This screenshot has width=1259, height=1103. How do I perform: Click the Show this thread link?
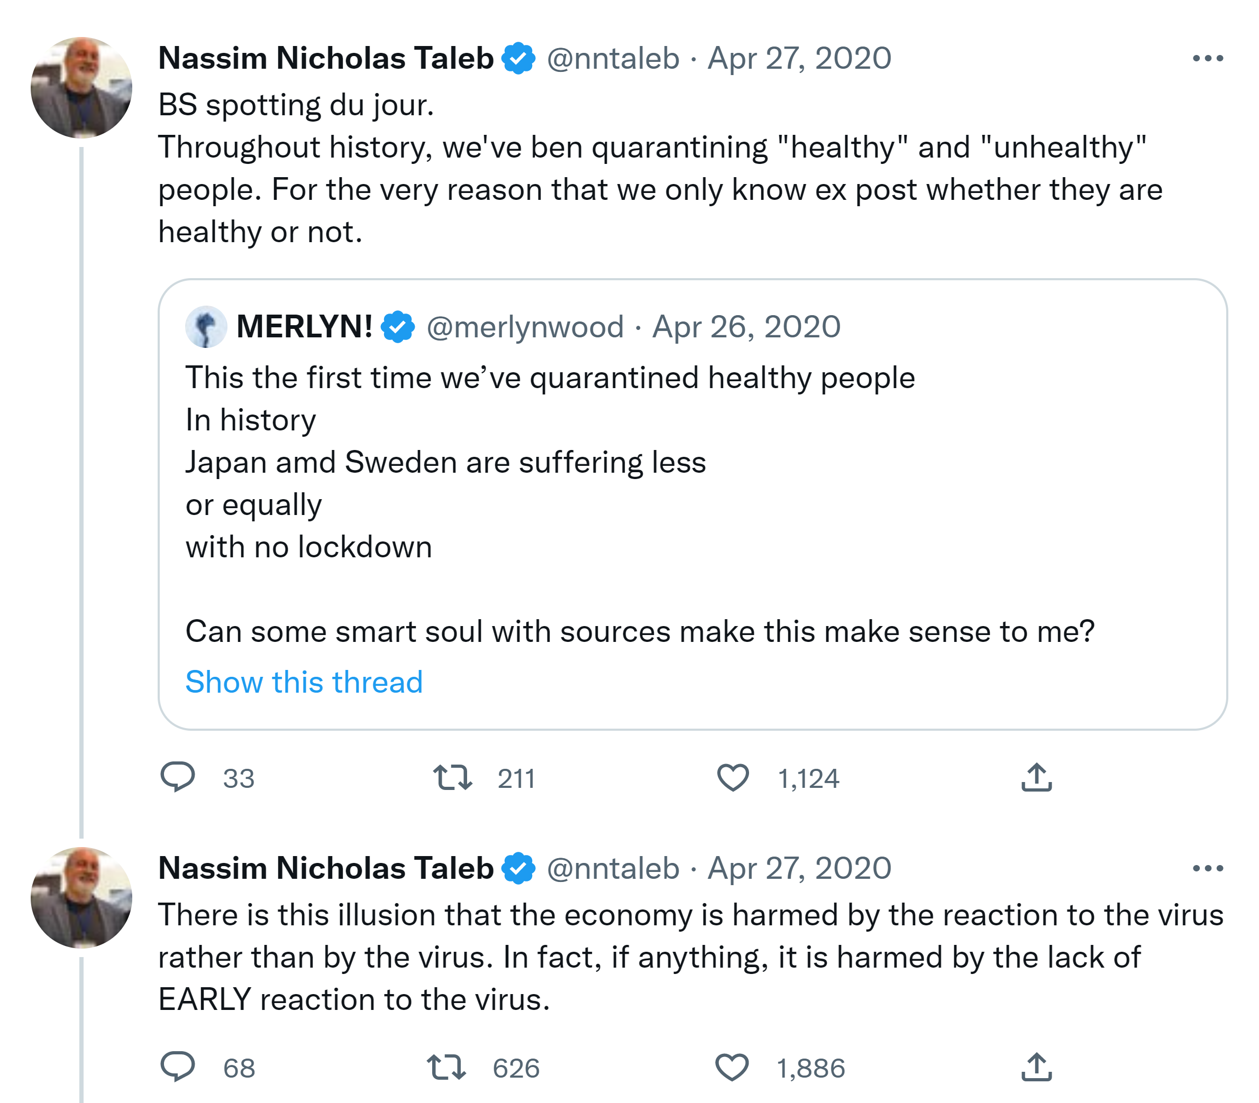(x=304, y=682)
